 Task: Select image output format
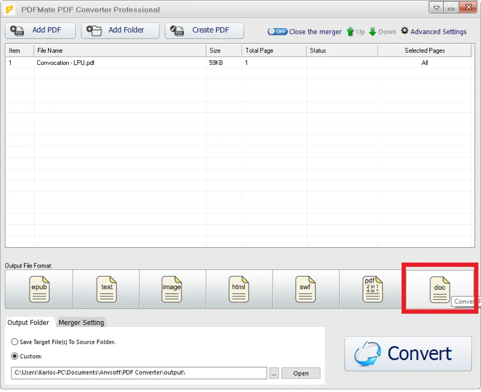click(173, 289)
